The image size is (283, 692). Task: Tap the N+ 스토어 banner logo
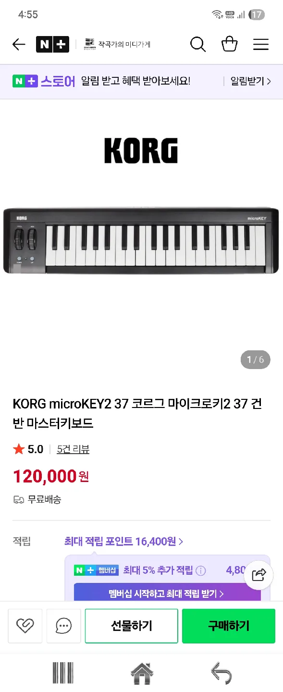pos(44,81)
